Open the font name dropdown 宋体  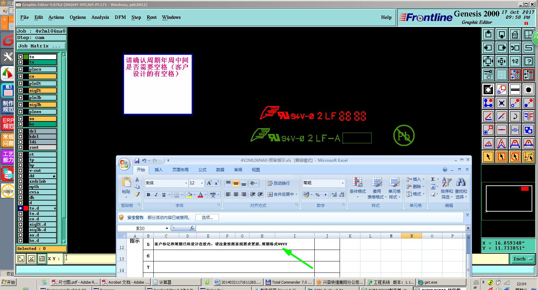[x=186, y=183]
